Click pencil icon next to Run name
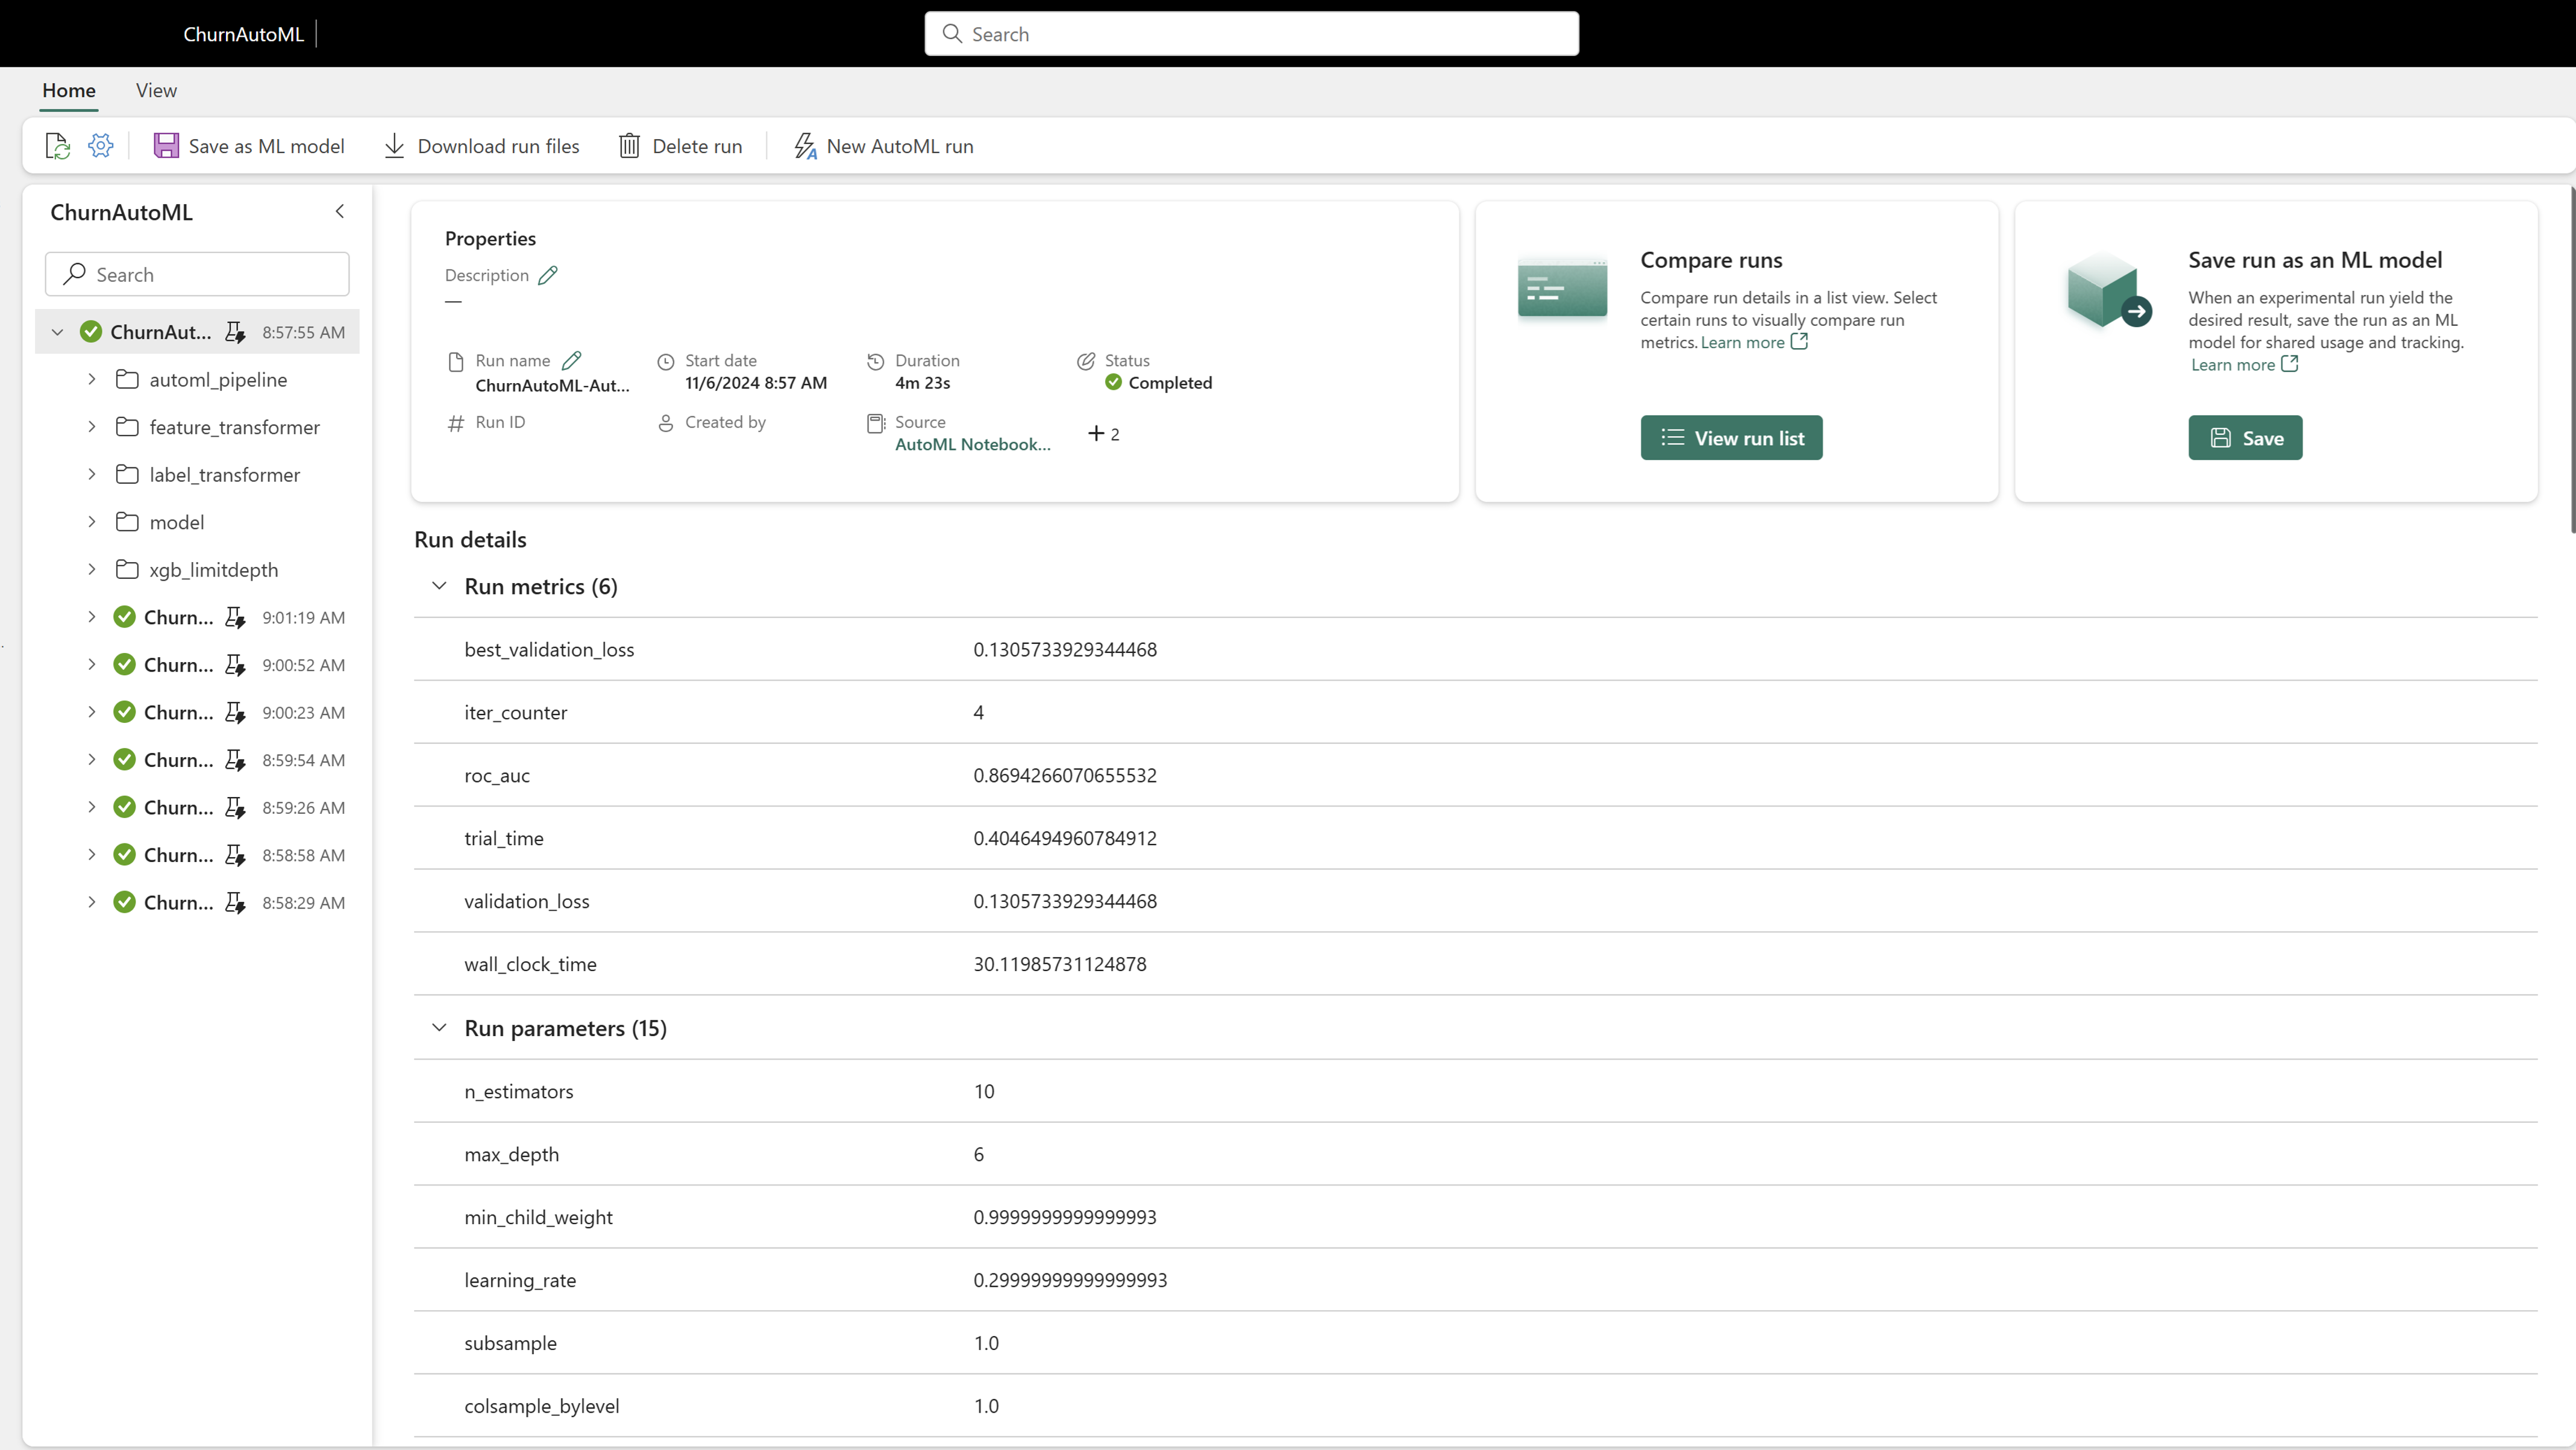The width and height of the screenshot is (2576, 1450). [x=572, y=360]
